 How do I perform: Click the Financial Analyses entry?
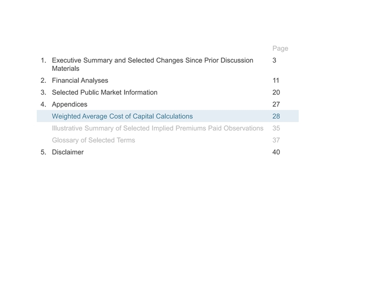[x=80, y=81]
